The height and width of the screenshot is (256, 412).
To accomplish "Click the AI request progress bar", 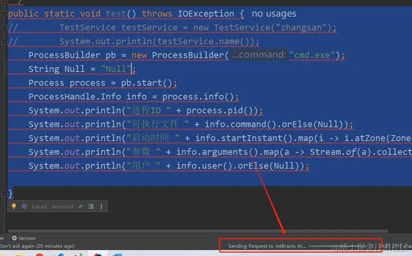I will tap(345, 246).
